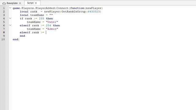Click line number 8 in gutter
Image resolution: width=196 pixels, height=110 pixels.
(x=4, y=32)
